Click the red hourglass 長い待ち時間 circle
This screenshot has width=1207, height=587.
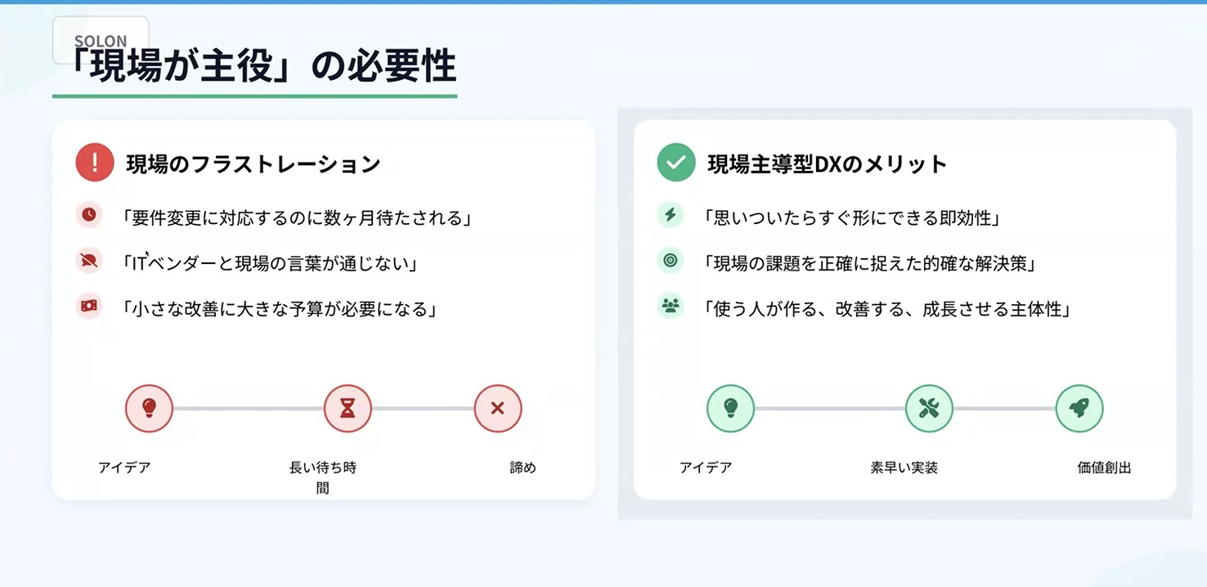(x=348, y=408)
